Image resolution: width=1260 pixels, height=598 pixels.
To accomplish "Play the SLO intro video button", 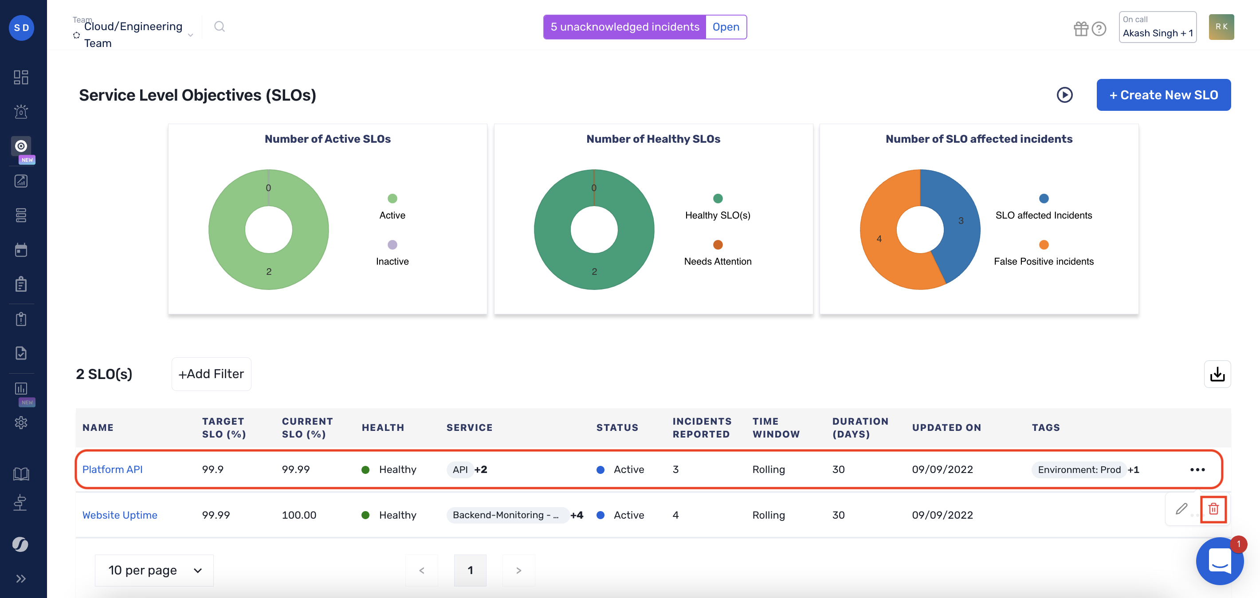I will pyautogui.click(x=1064, y=95).
